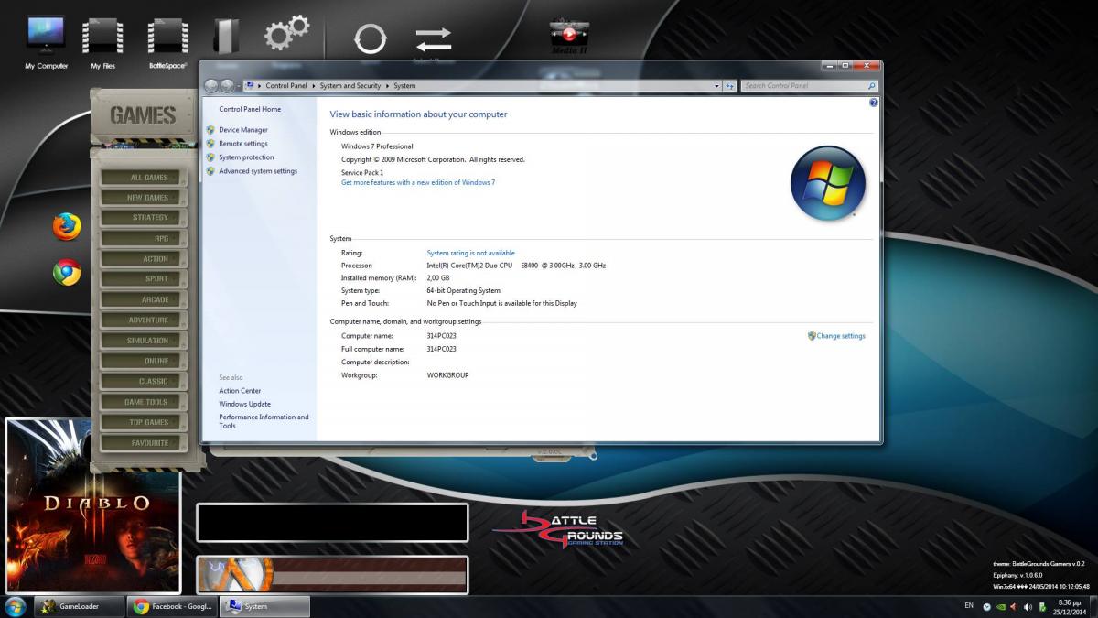Click the Forward arrow navigation button
Screen dimensions: 1098x618
[x=227, y=86]
